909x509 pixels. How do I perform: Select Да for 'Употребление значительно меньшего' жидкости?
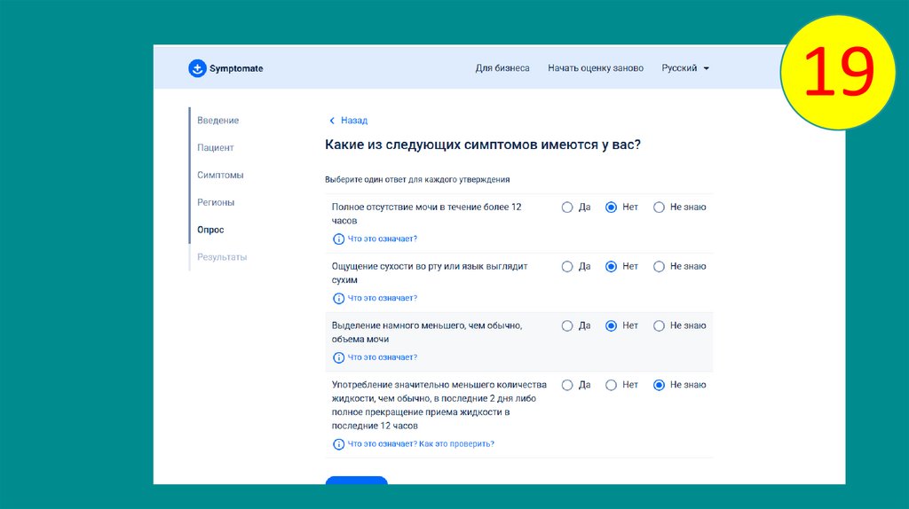tap(567, 385)
